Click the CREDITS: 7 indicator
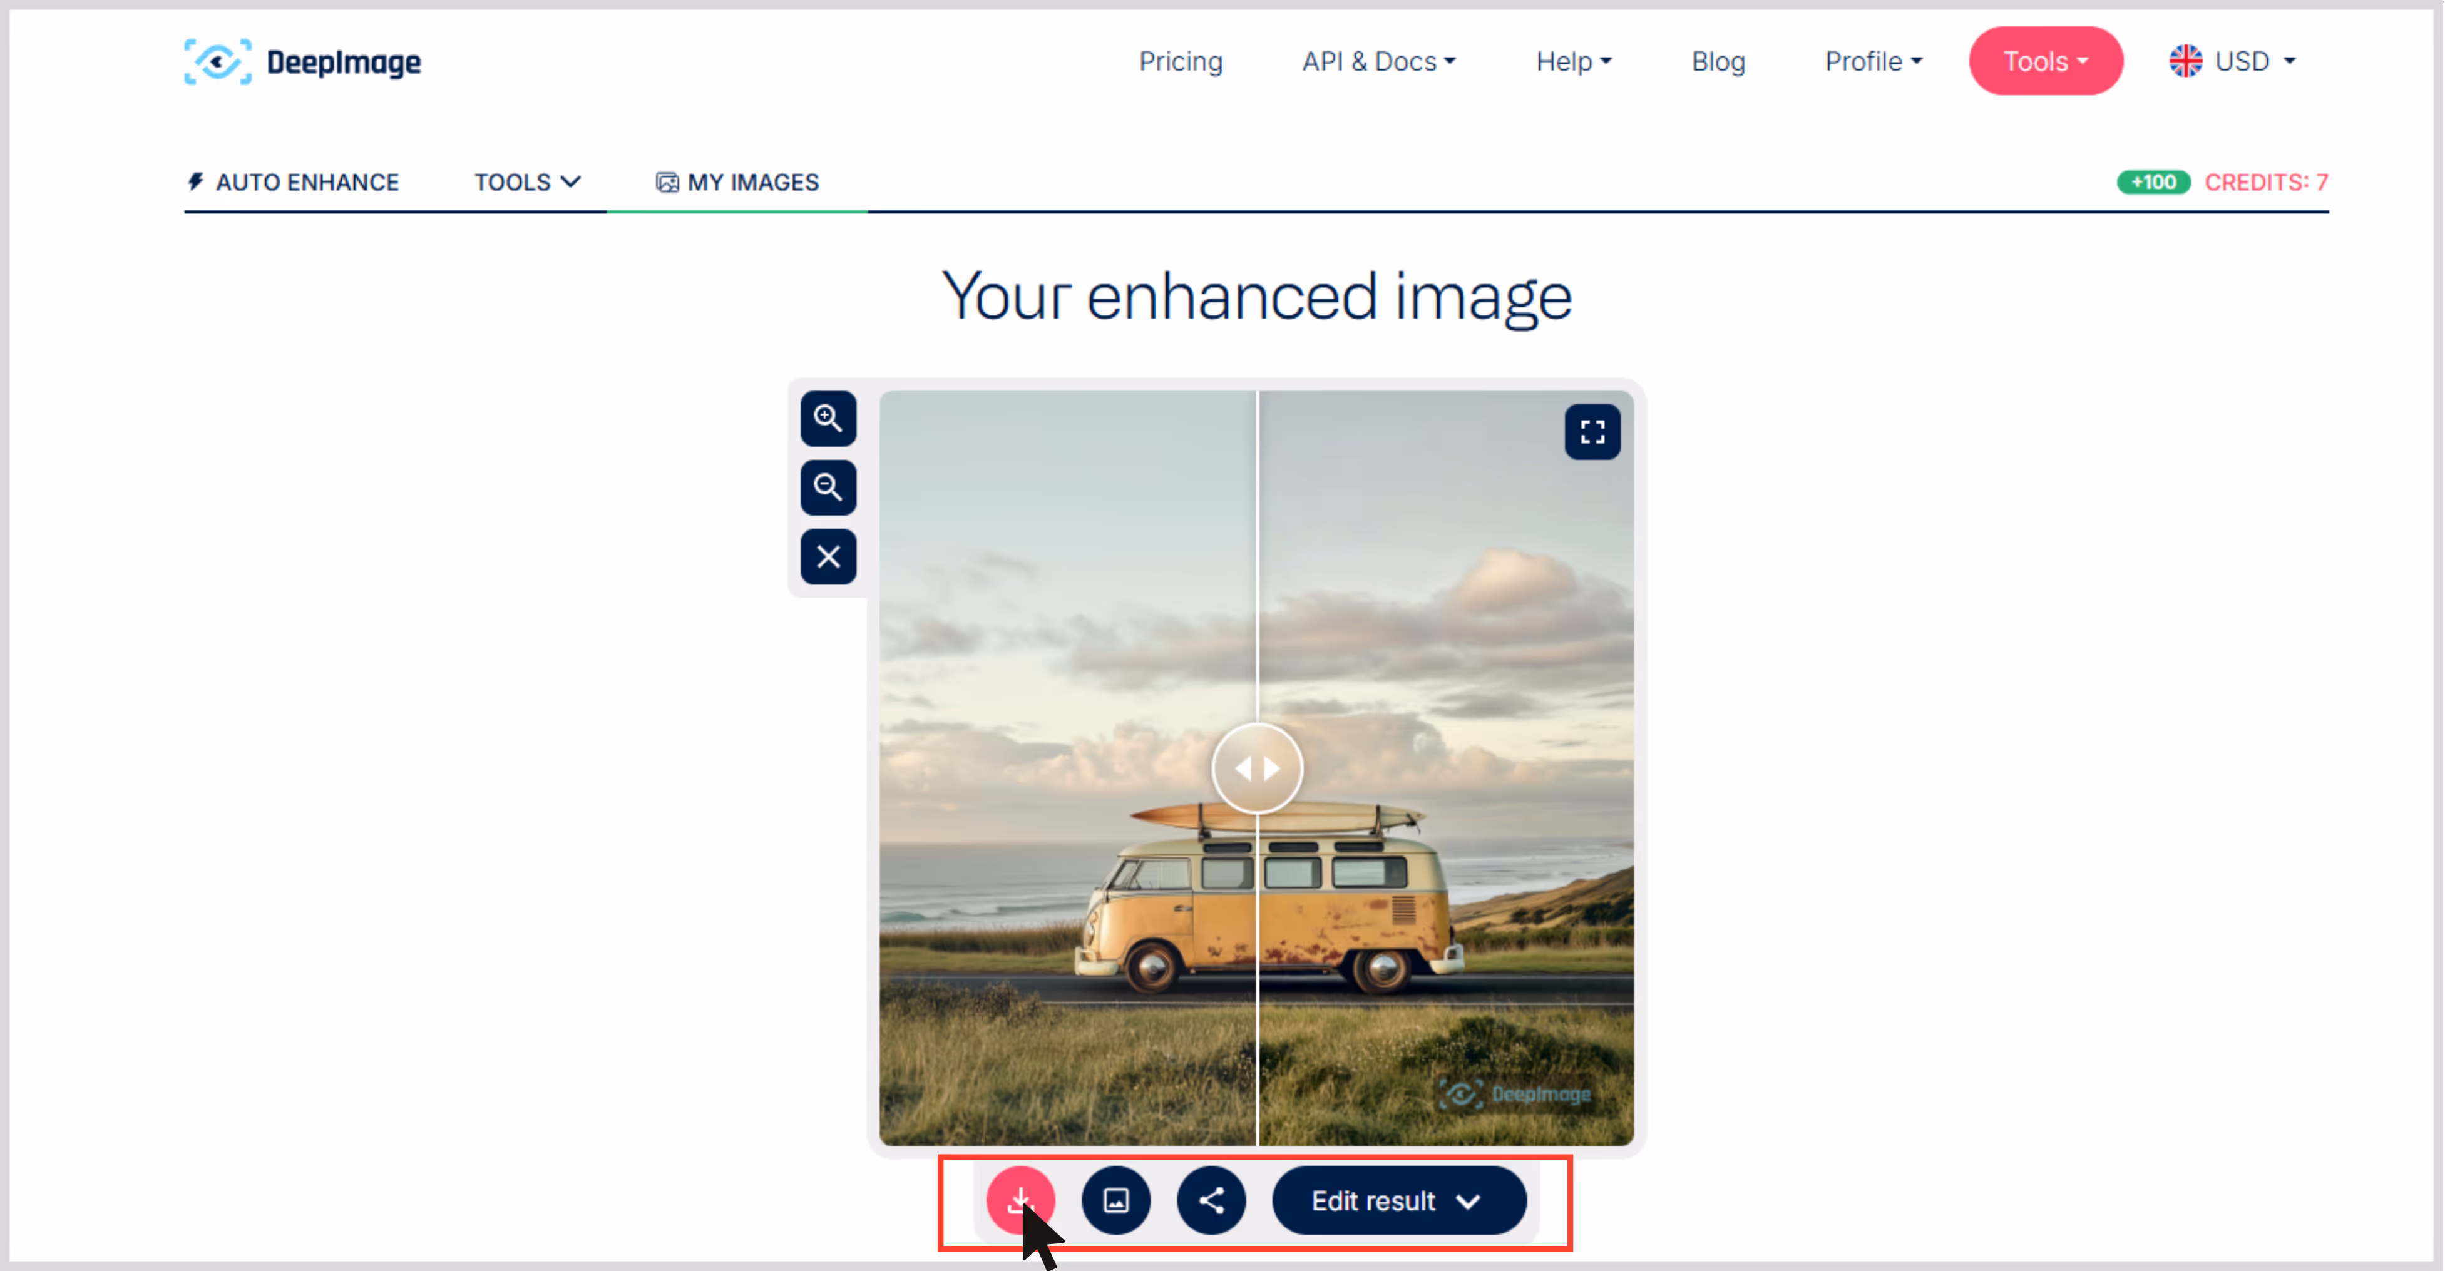 point(2265,181)
